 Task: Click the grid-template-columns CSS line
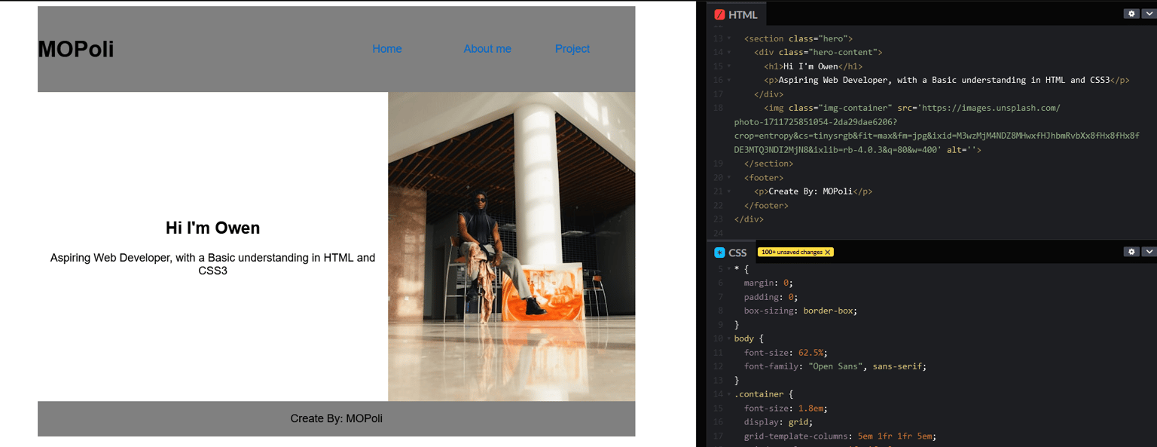(840, 436)
